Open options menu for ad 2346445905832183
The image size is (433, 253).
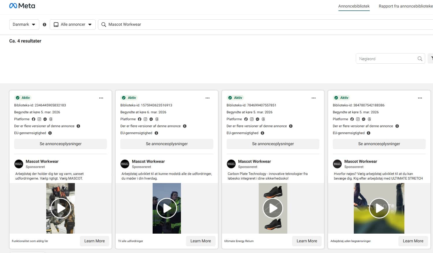tap(101, 98)
